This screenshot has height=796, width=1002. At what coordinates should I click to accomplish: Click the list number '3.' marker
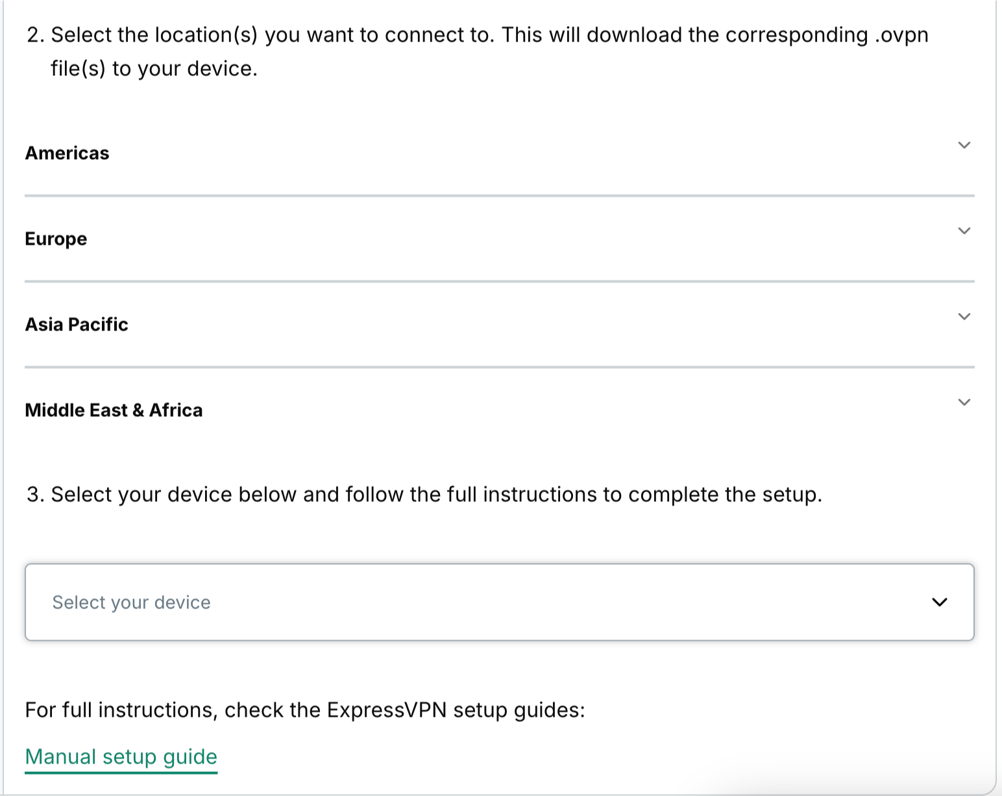pyautogui.click(x=36, y=495)
